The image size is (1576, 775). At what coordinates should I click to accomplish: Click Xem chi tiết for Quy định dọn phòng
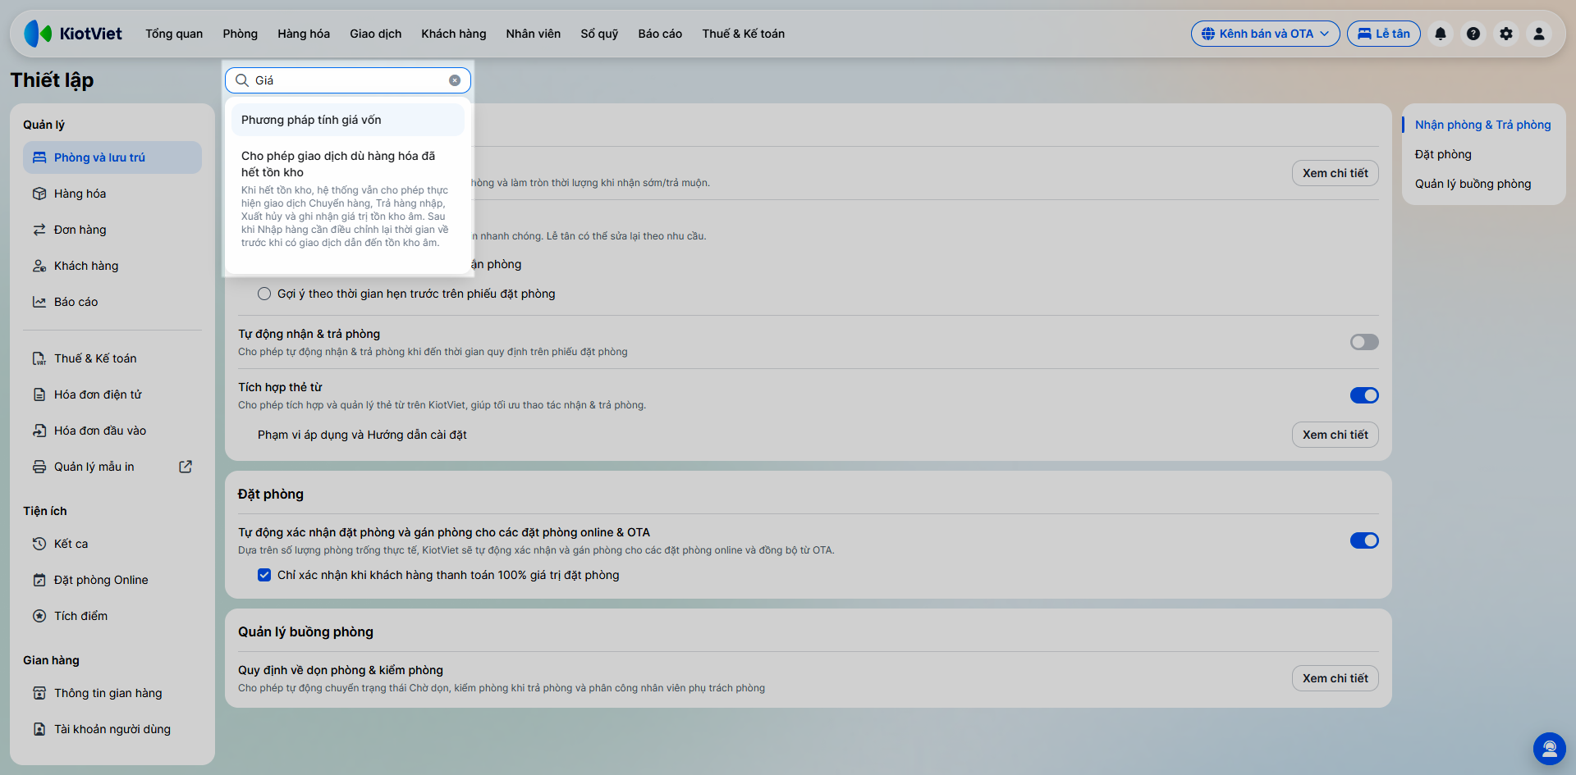pos(1335,678)
